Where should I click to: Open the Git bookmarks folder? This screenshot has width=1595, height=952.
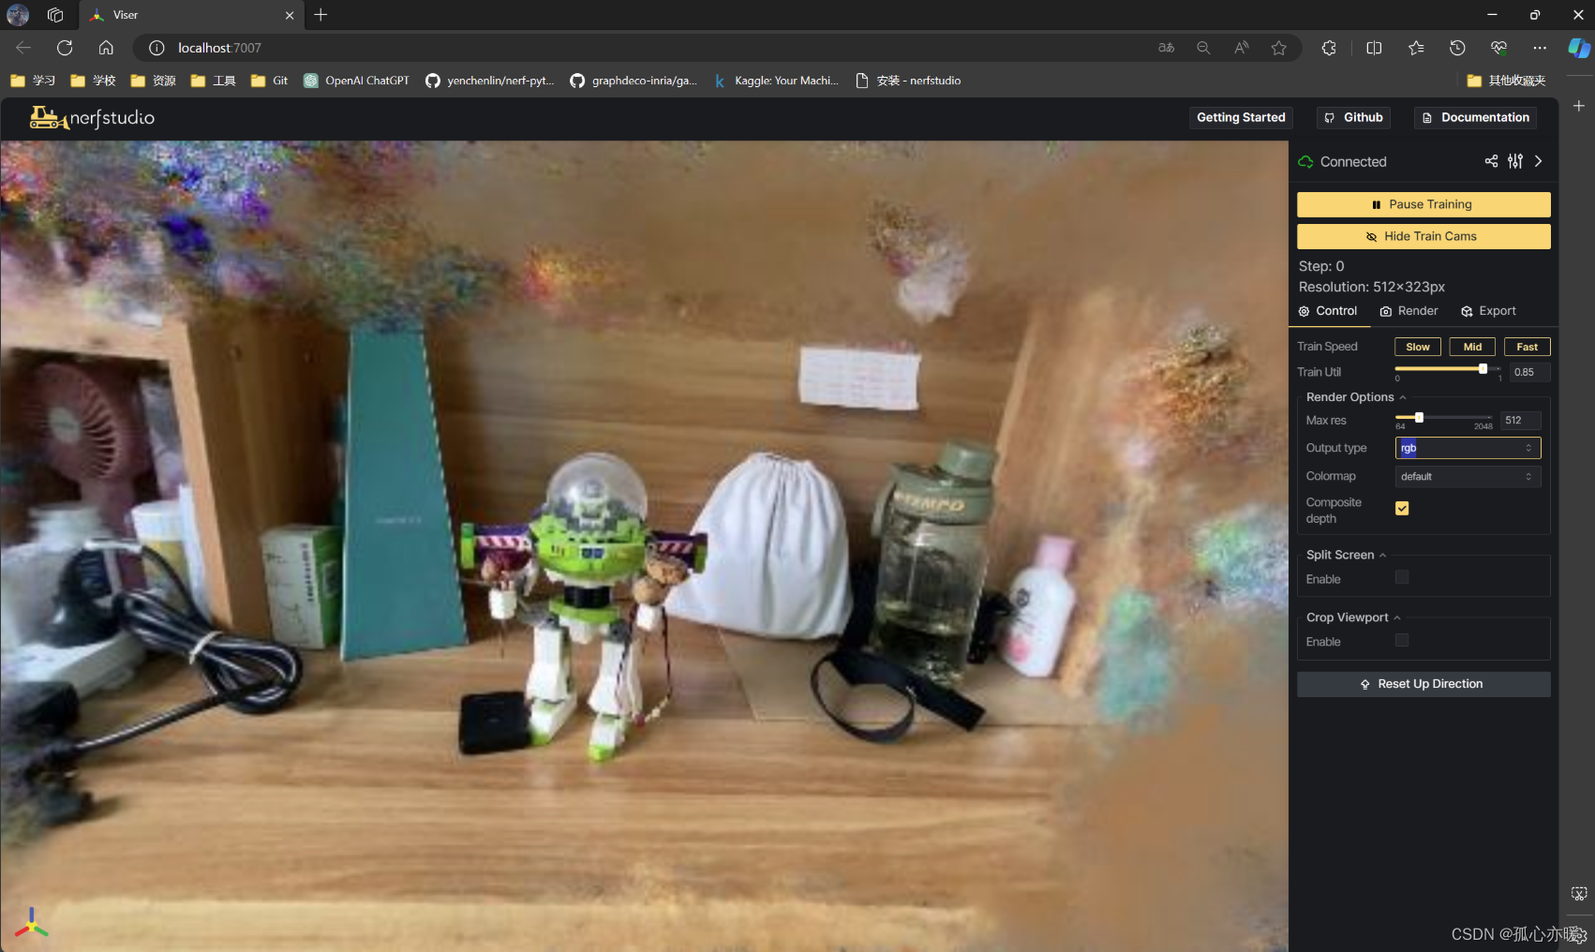269,81
